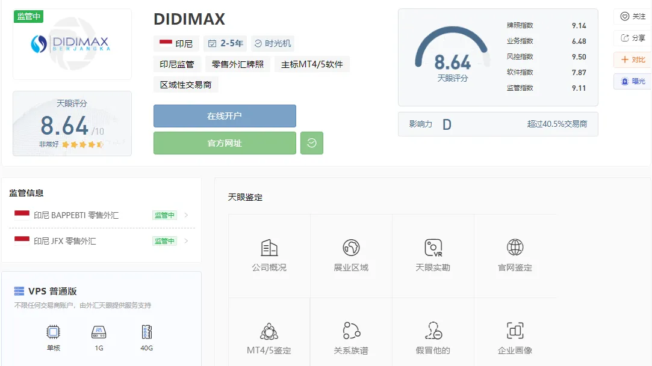Click the 超过40.5%交易商 text

coord(557,124)
